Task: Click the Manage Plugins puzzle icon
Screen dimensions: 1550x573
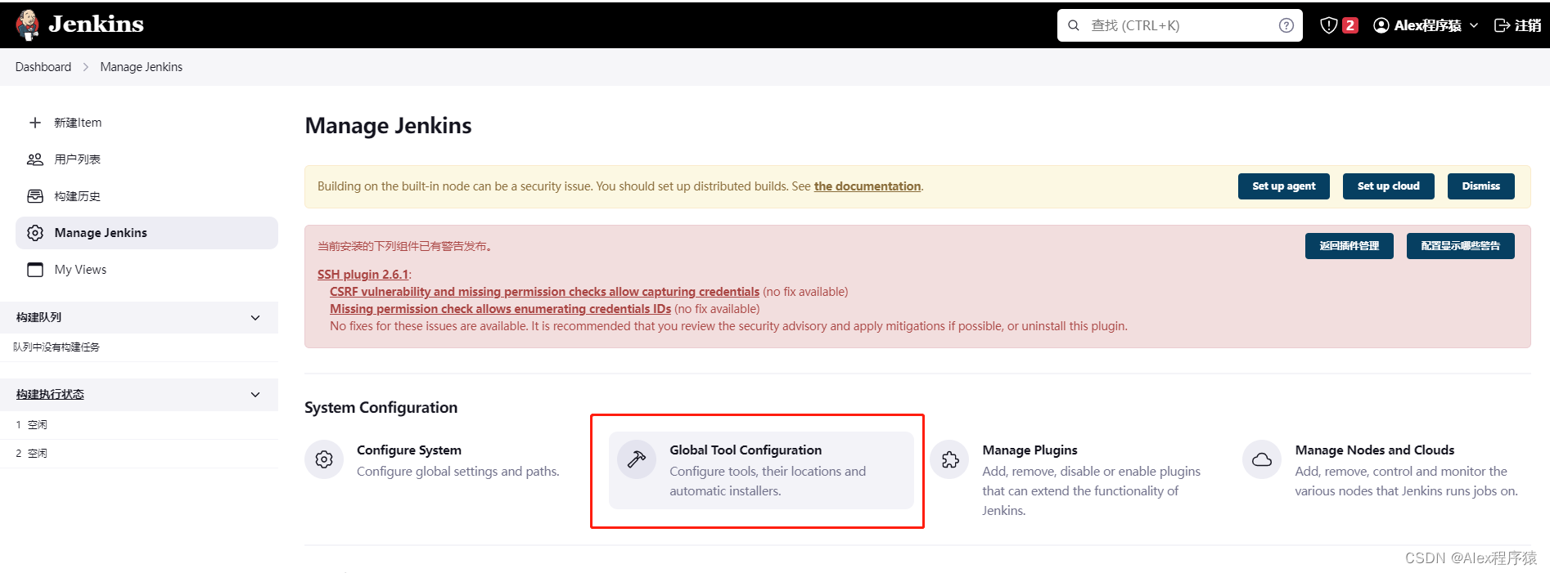Action: pos(950,459)
